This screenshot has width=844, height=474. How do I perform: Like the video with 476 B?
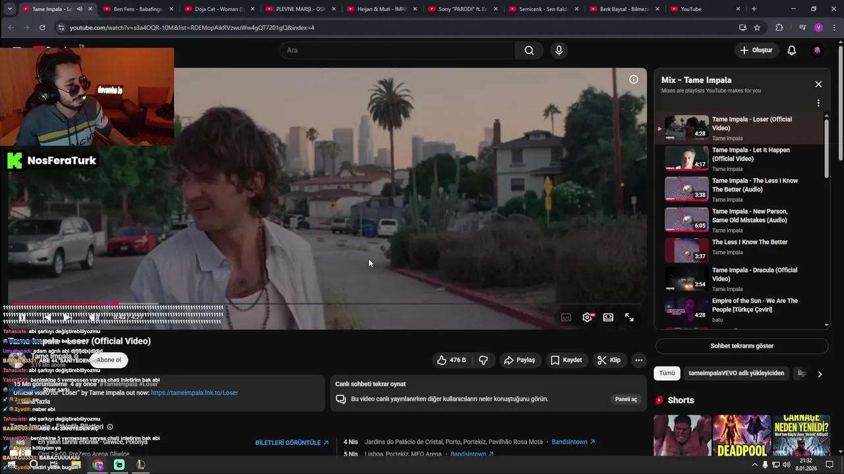[x=451, y=360]
